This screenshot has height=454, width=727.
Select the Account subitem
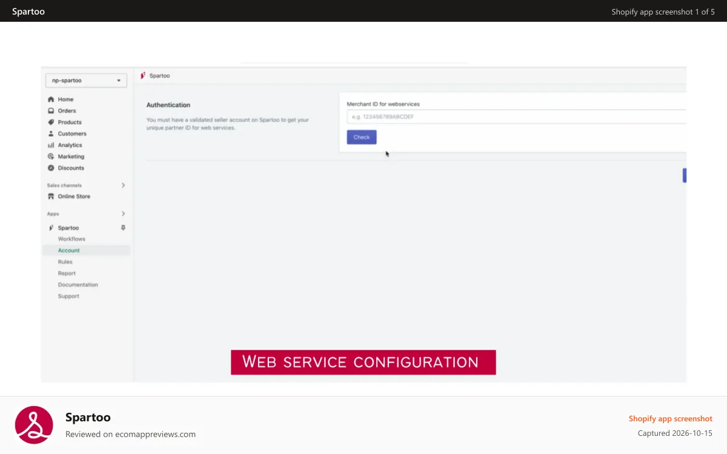coord(69,251)
